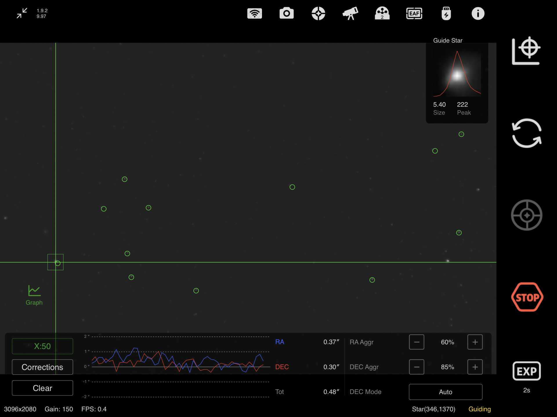Image resolution: width=557 pixels, height=417 pixels.
Task: Click the FPS: 0.4 status entry
Action: 94,409
